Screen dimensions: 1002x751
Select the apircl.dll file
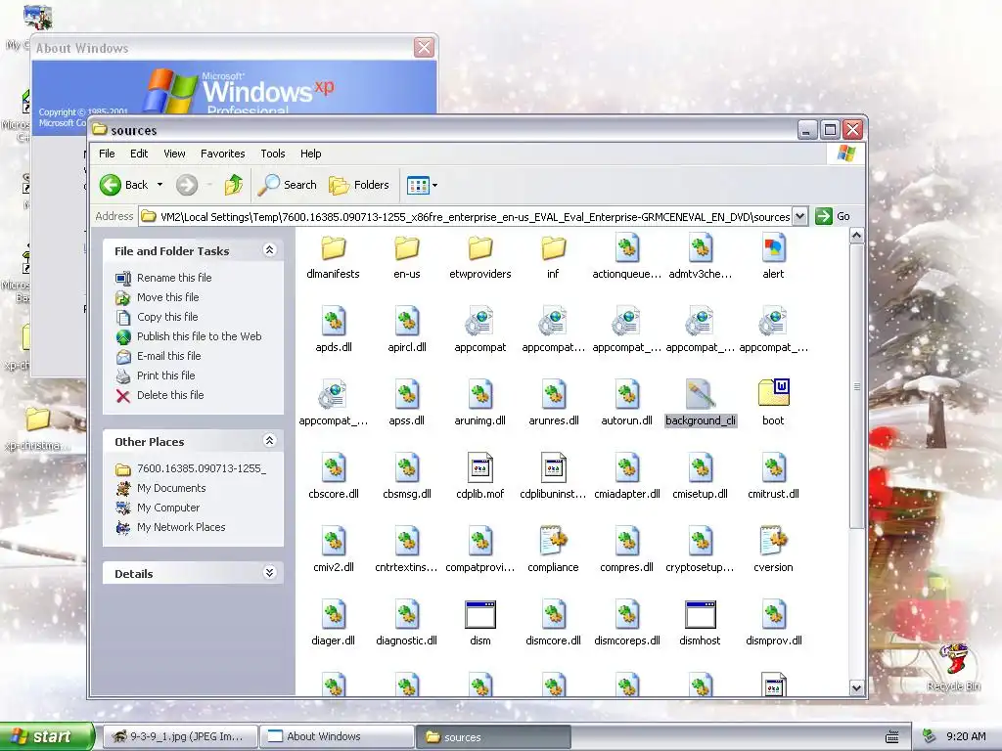(x=406, y=331)
